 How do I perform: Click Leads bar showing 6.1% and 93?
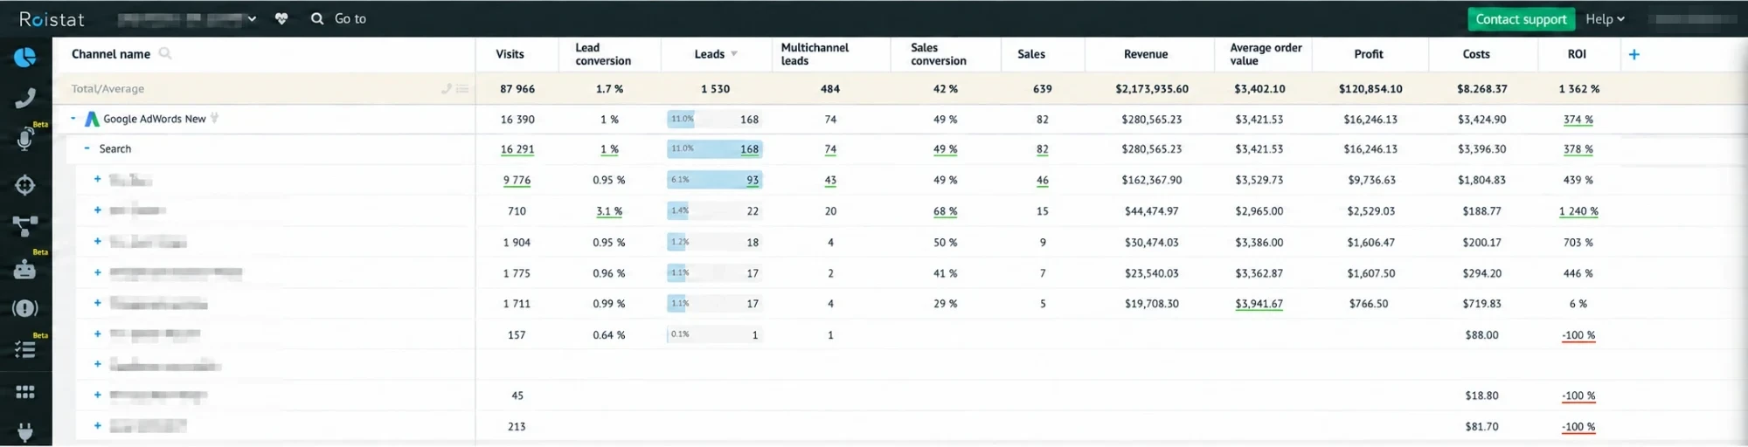[x=715, y=180]
